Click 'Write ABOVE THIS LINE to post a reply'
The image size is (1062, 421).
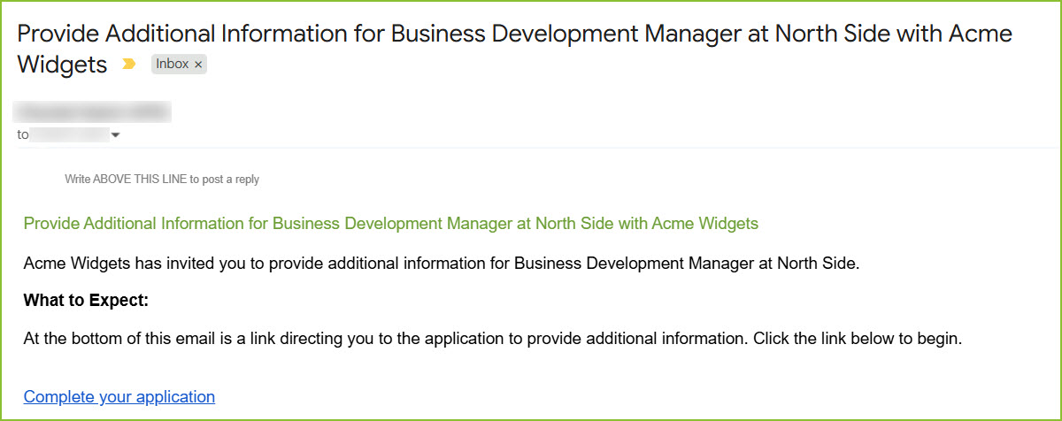tap(162, 180)
